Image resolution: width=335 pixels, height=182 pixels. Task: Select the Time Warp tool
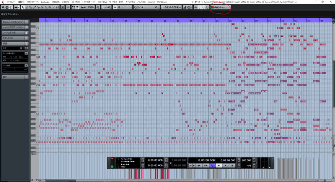click(x=58, y=7)
